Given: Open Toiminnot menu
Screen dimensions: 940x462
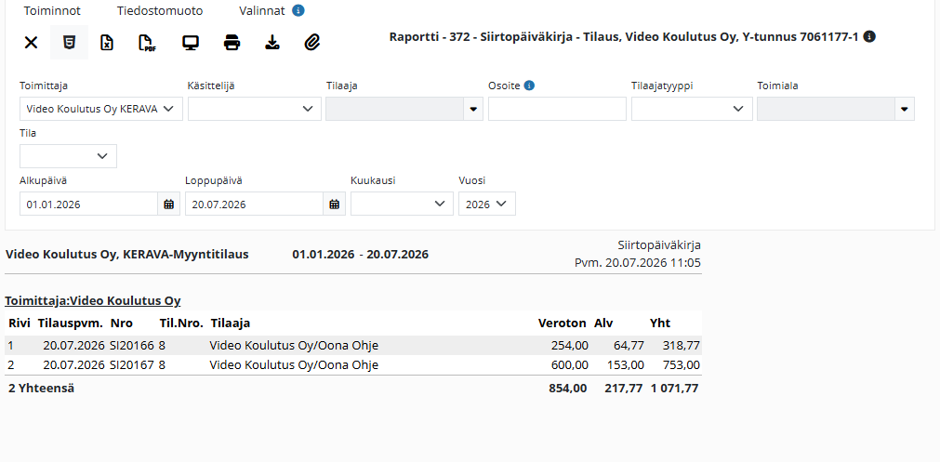Looking at the screenshot, I should (x=52, y=11).
